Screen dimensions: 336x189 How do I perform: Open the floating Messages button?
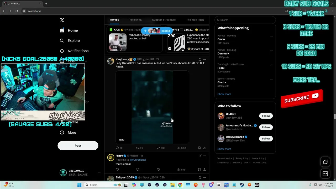[x=325, y=174]
